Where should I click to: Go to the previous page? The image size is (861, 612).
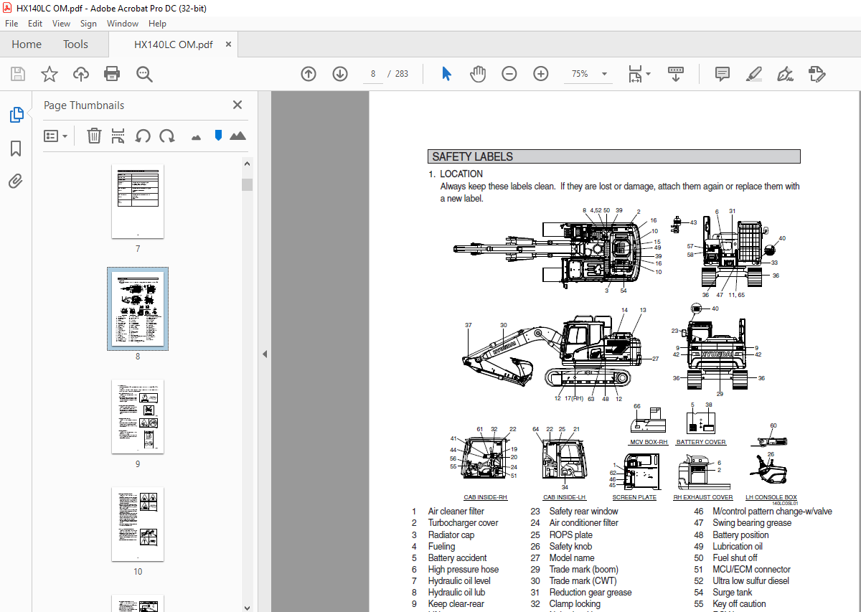pos(309,74)
